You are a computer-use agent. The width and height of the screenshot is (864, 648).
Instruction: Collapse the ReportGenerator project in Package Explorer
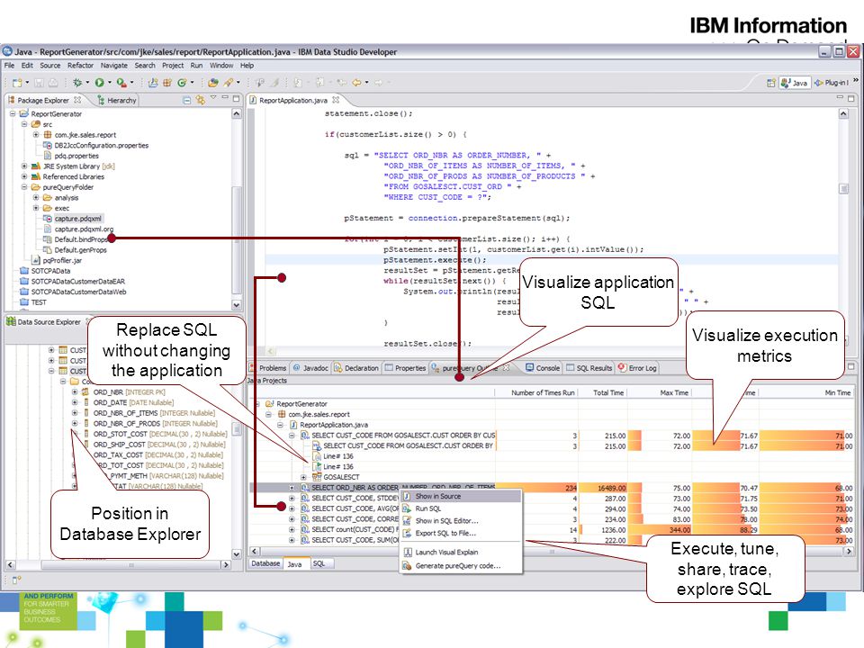coord(13,113)
